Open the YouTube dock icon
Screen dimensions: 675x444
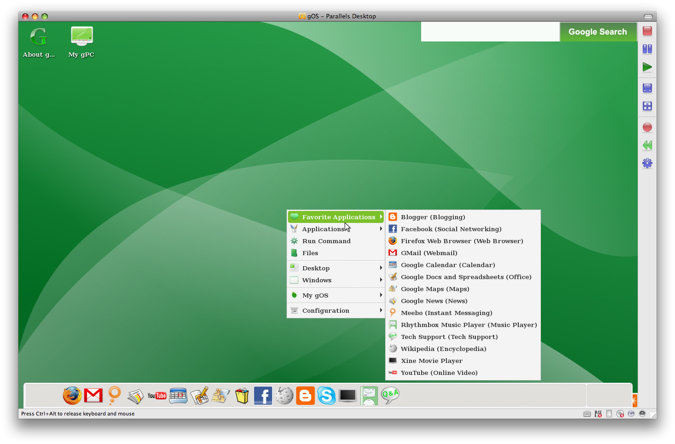(157, 396)
